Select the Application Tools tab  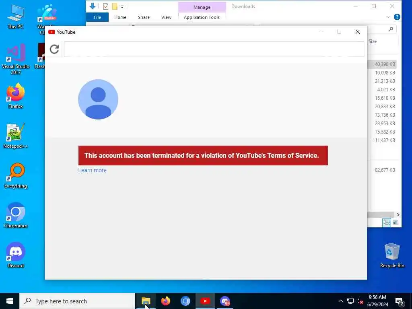[202, 17]
